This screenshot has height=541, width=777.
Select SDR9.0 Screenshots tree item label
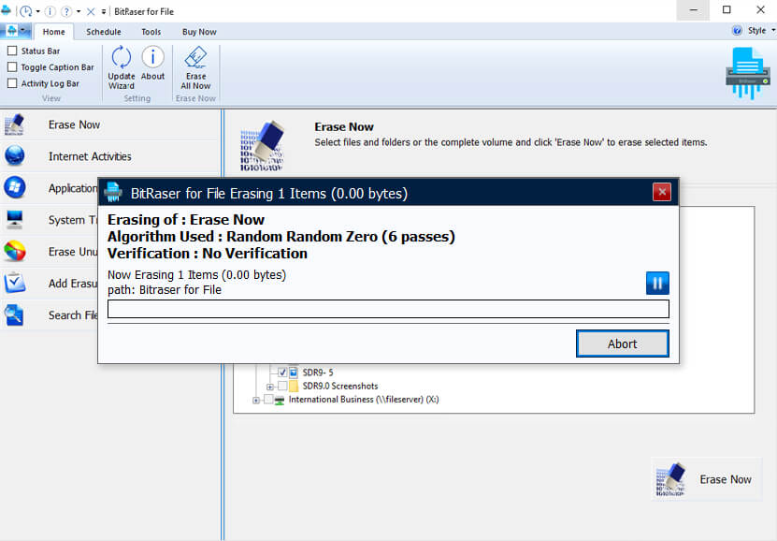click(340, 386)
